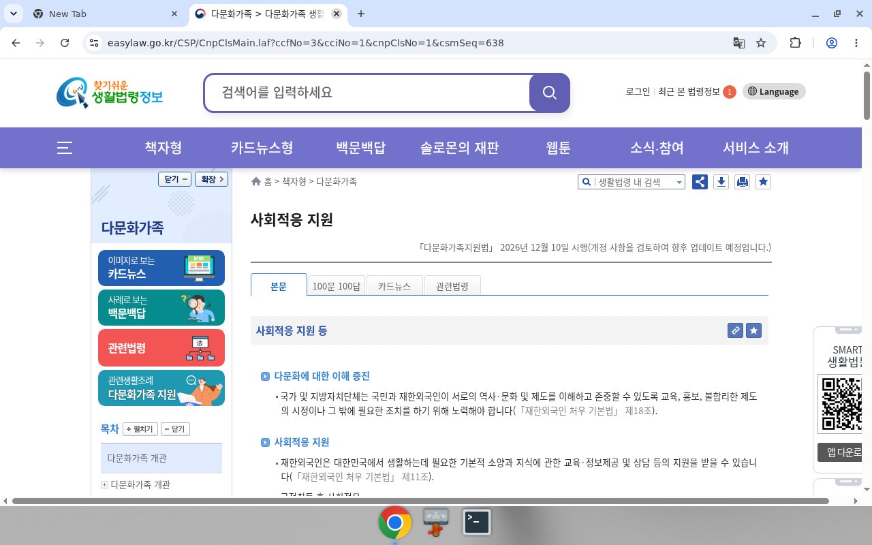This screenshot has height=545, width=872.
Task: Switch to the 카드뉴스 tab
Action: coord(394,286)
